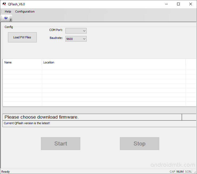
Task: Close the QFlash window
Action: click(x=190, y=4)
